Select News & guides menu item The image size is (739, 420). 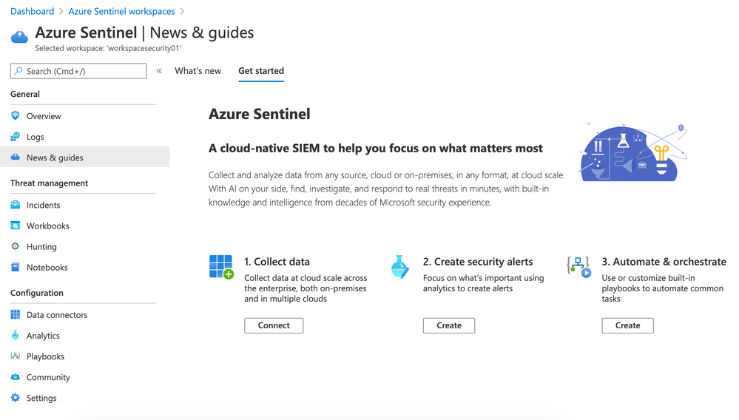[85, 157]
